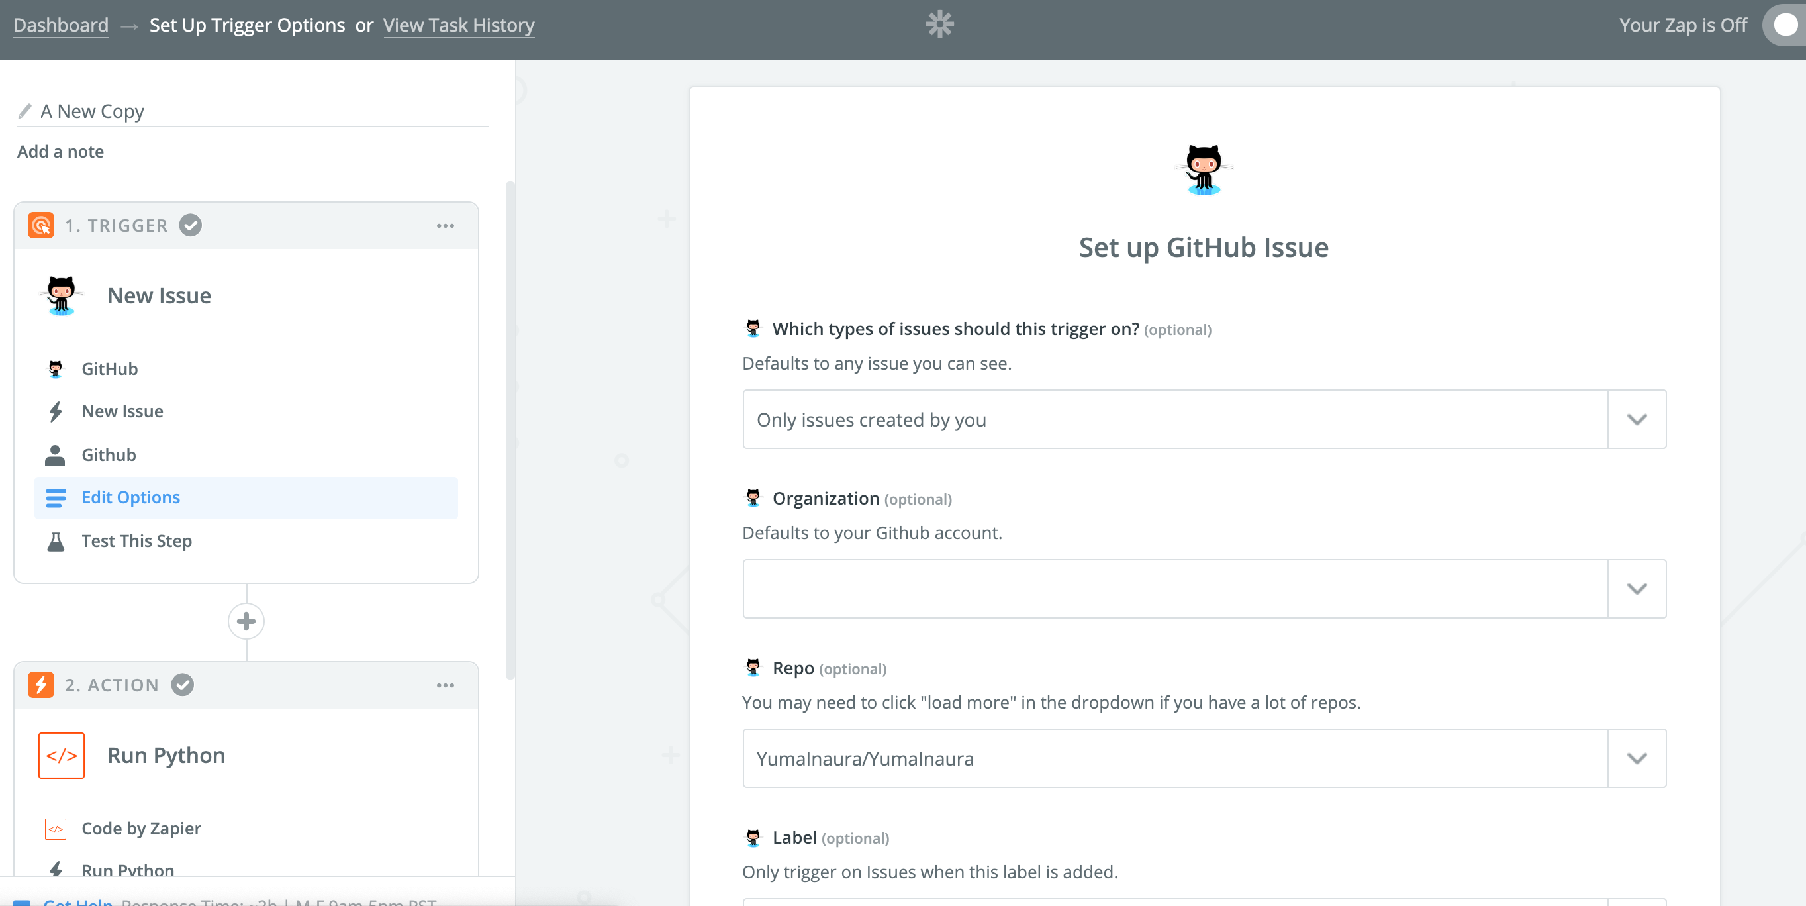Click the orange Trigger step icon

(x=40, y=226)
